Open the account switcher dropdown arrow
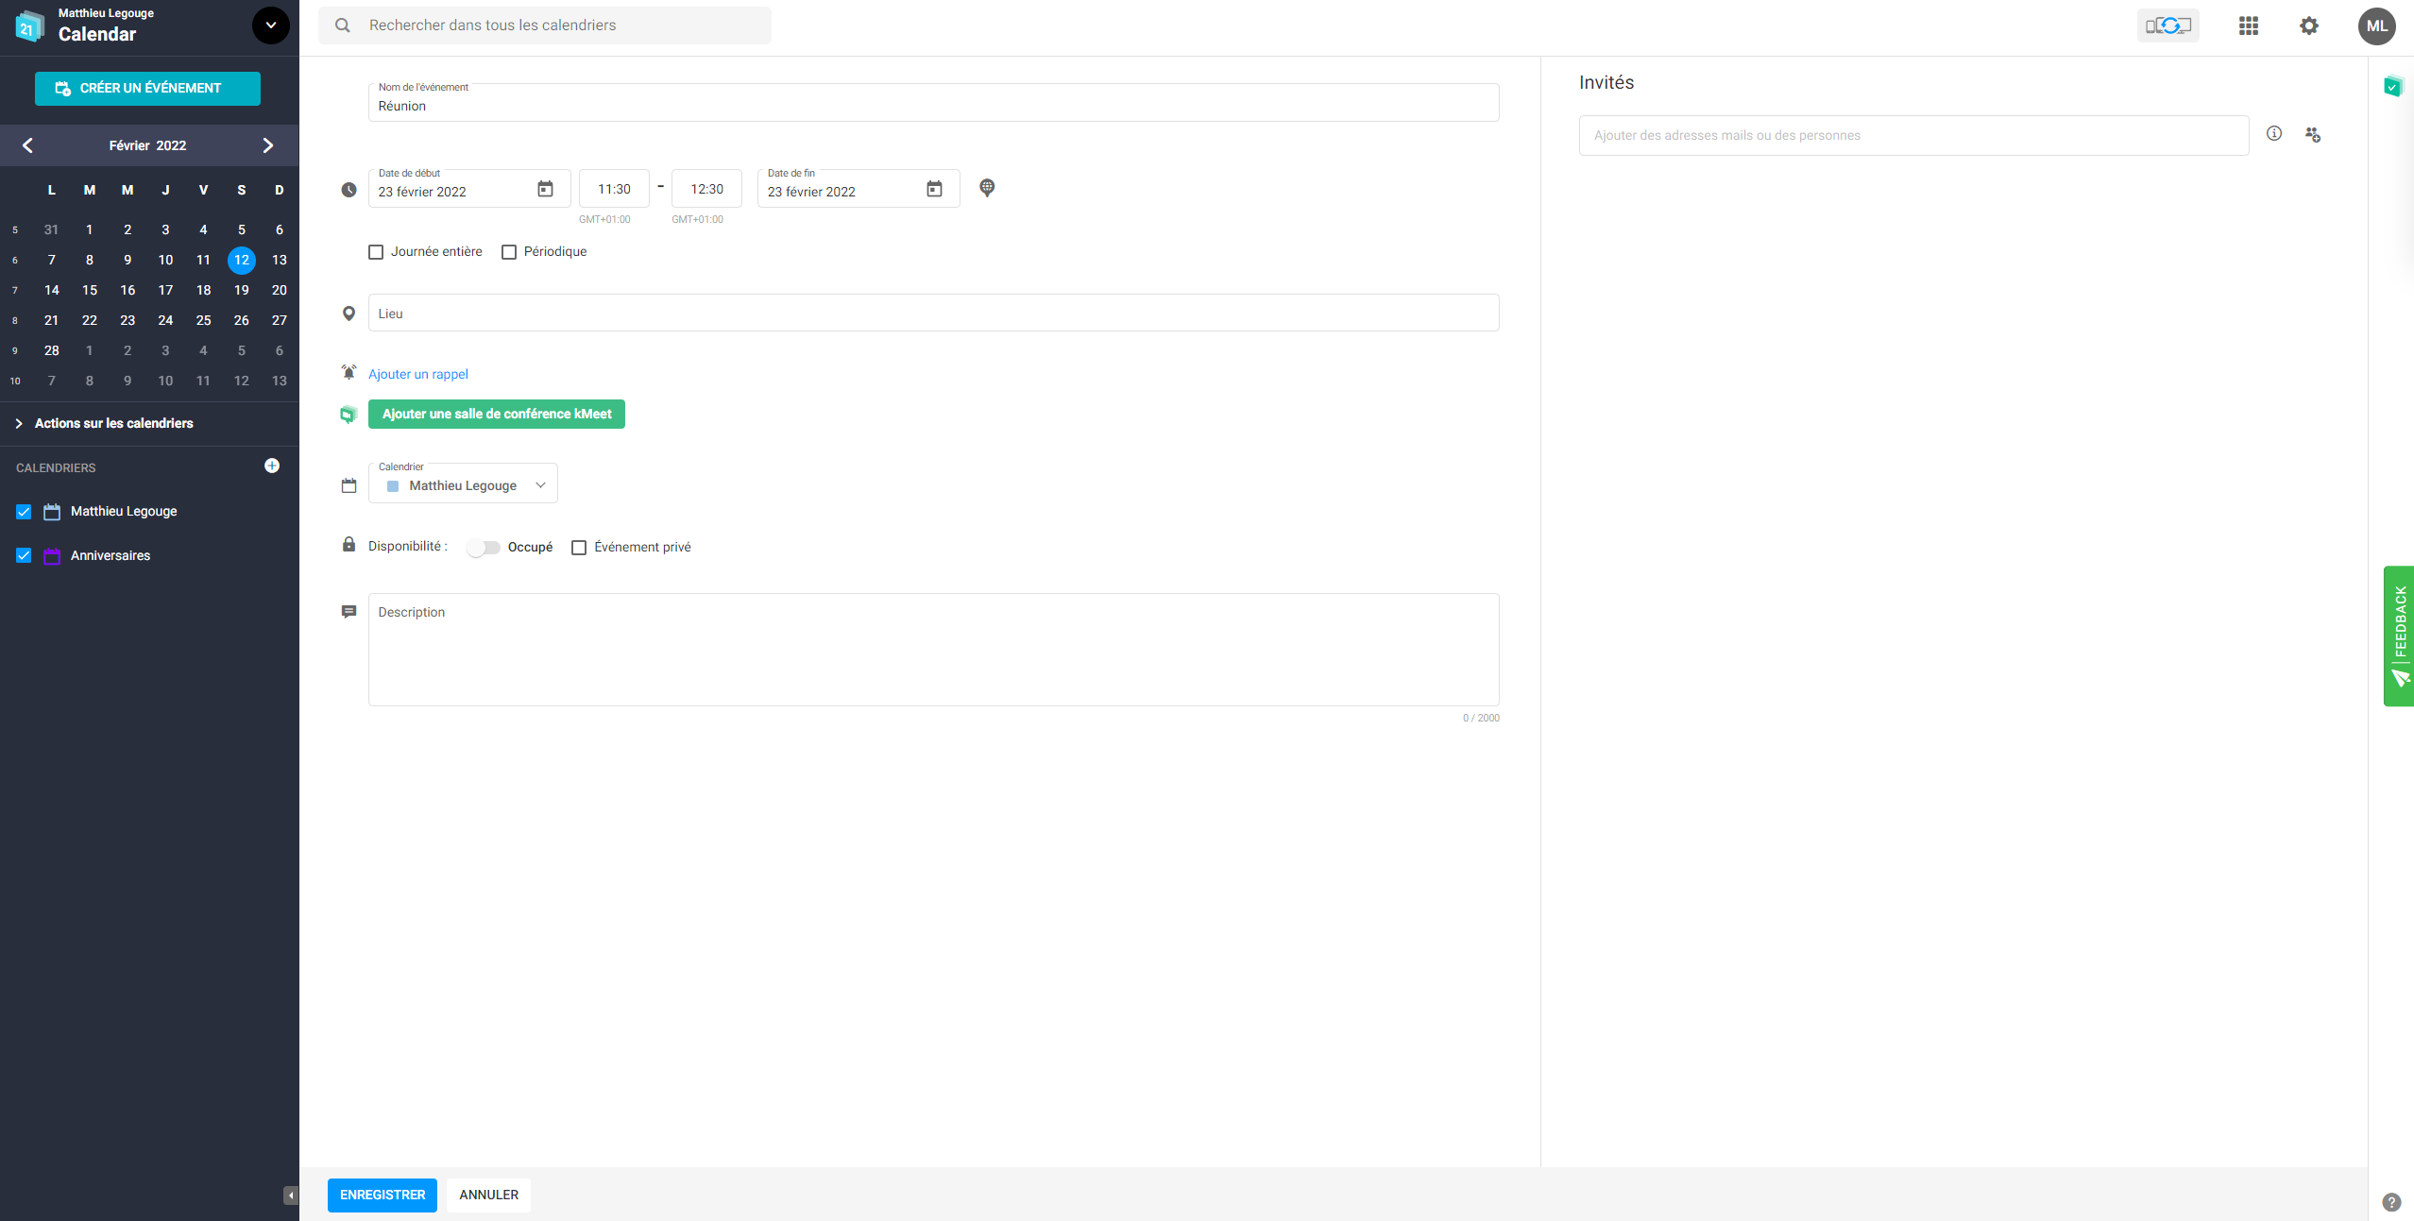 (270, 25)
